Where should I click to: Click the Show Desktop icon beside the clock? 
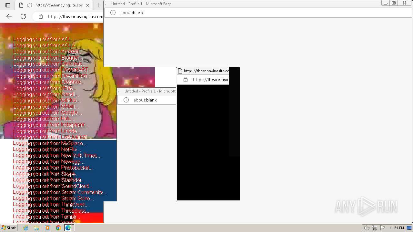(x=409, y=228)
